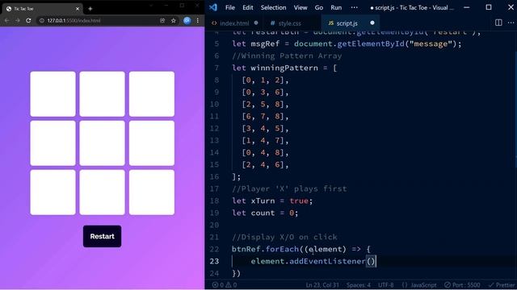Click the 'count' variable on line 19
This screenshot has width=517, height=290.
263,213
